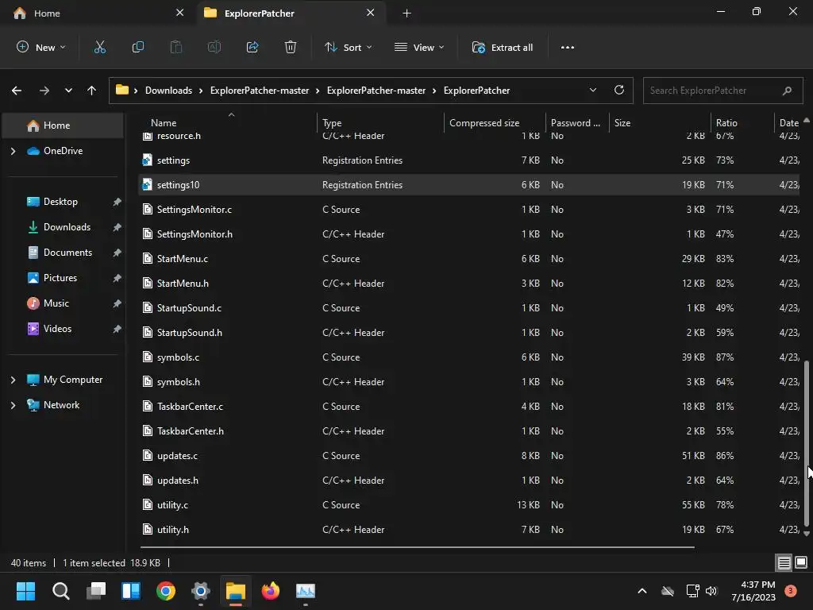Select the ExplorerPatcher tab

(x=291, y=13)
